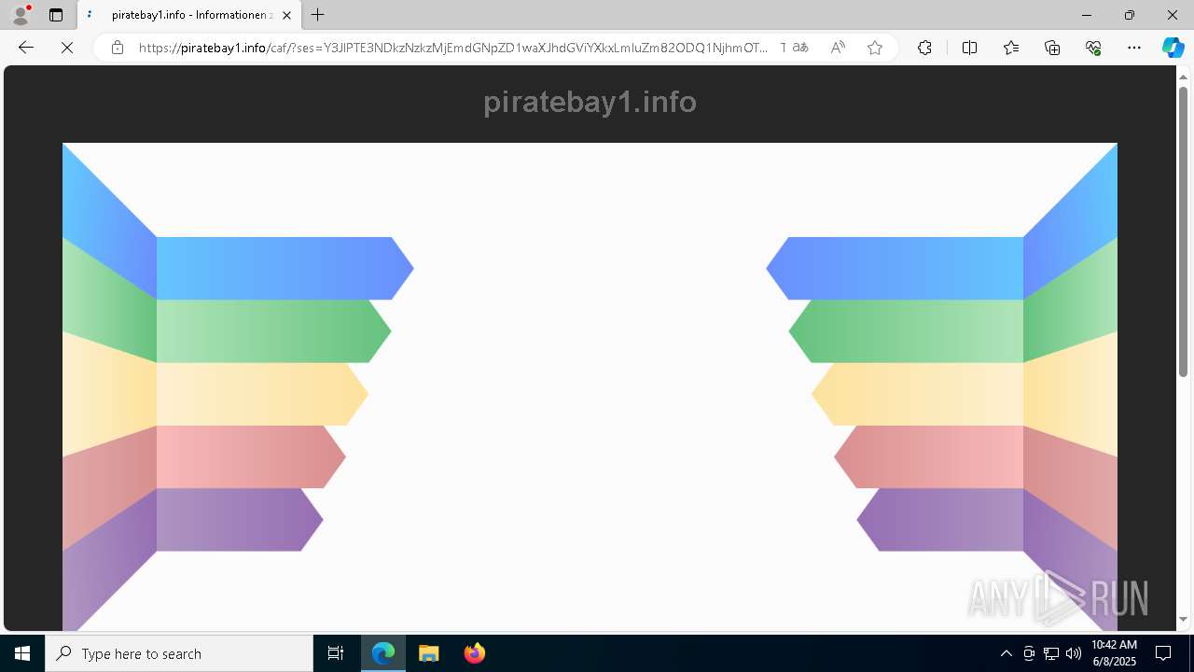This screenshot has width=1194, height=672.
Task: Open File Explorer from taskbar
Action: 429,653
